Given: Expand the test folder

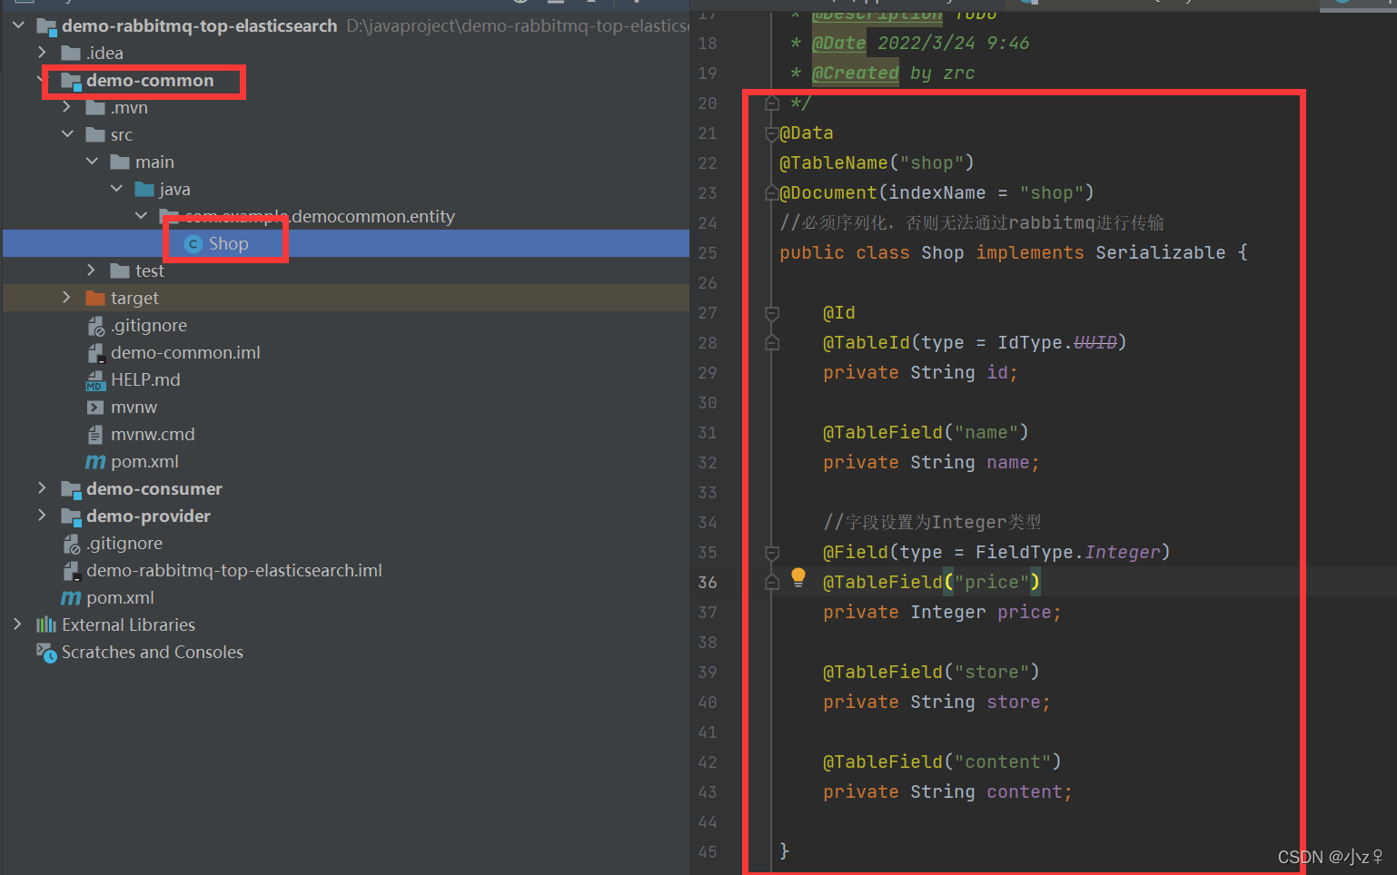Looking at the screenshot, I should click(91, 270).
